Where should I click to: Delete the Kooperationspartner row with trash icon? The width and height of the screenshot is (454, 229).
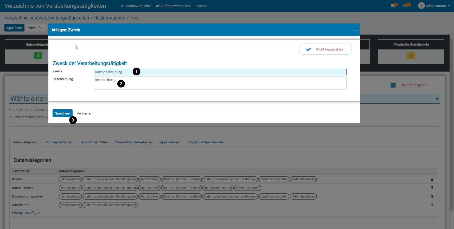pos(432,196)
